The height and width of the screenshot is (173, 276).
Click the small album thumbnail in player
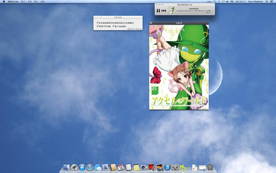(172, 10)
